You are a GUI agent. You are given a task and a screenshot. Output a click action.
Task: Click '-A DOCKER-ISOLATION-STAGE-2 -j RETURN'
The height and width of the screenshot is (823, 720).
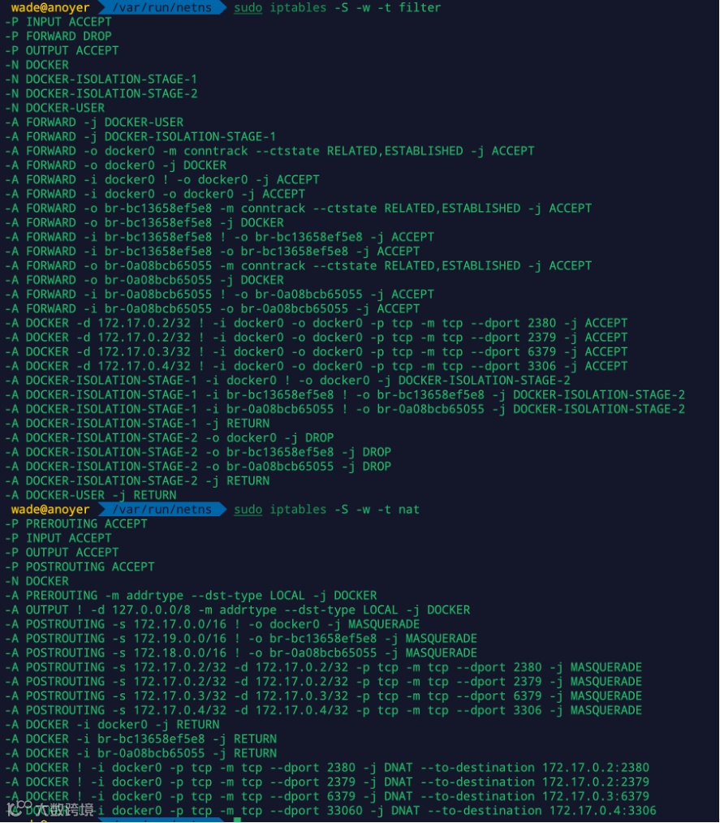point(137,480)
